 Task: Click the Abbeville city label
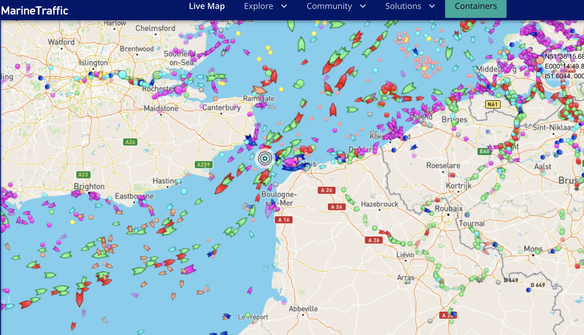tap(303, 309)
